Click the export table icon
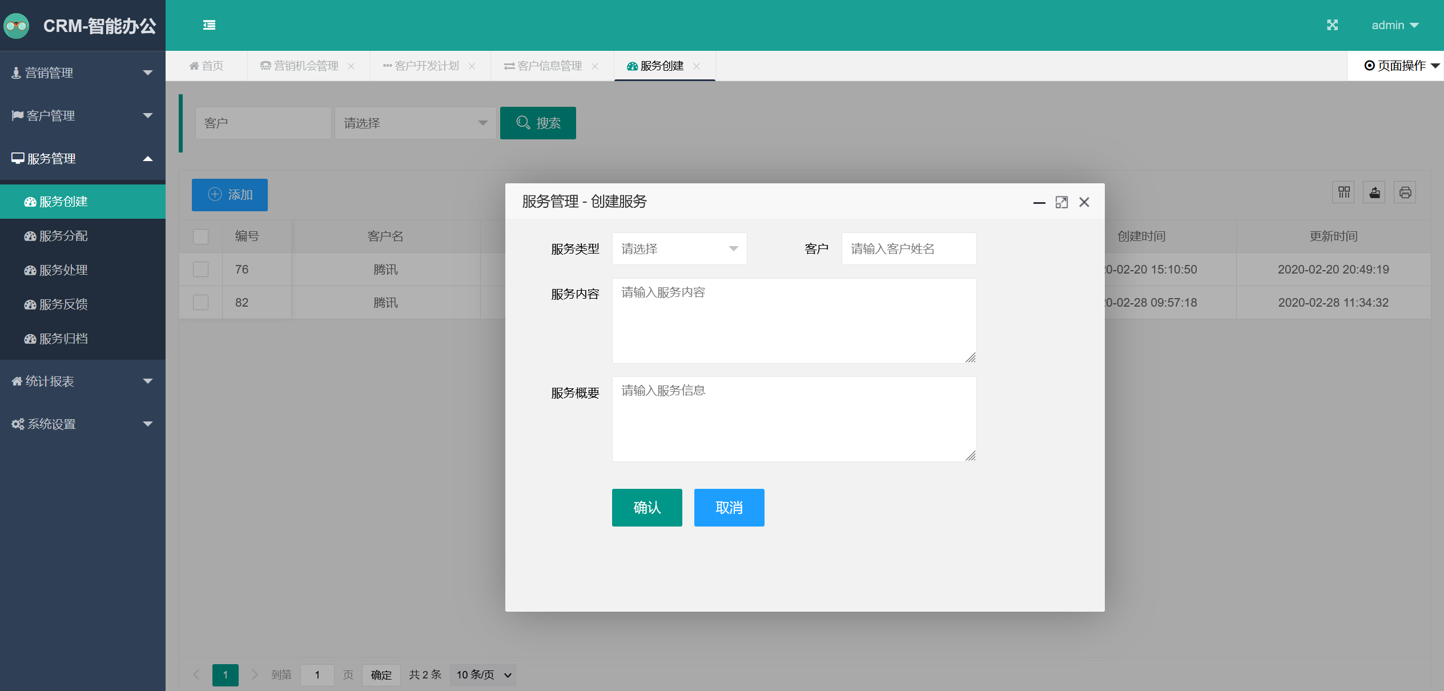Screen dimensions: 1444x691 click(1374, 192)
